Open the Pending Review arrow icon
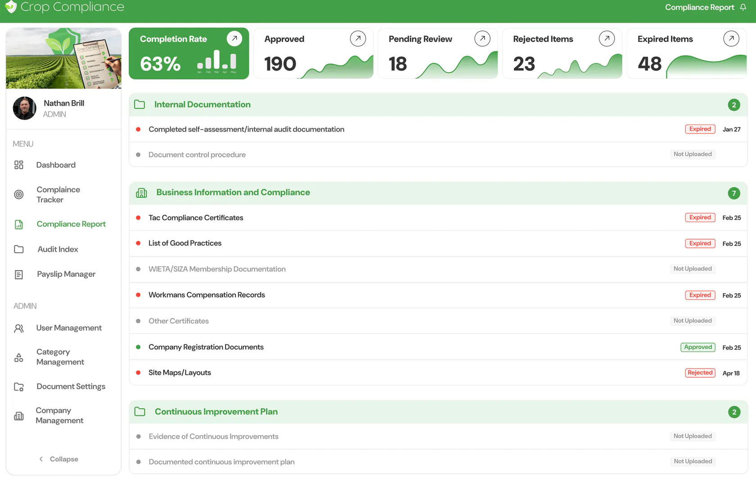This screenshot has height=482, width=756. tap(482, 39)
